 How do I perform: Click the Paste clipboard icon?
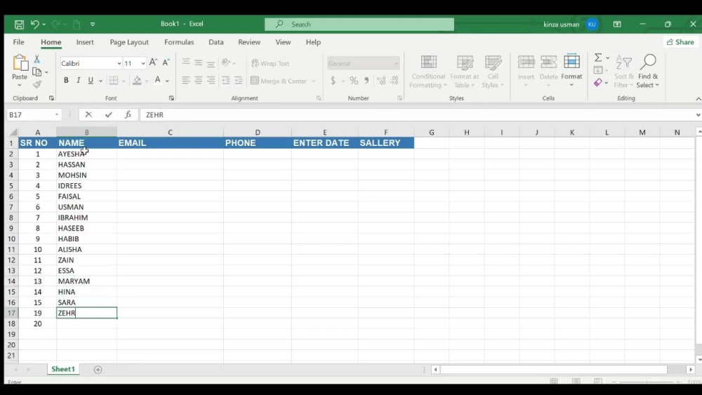coord(20,62)
